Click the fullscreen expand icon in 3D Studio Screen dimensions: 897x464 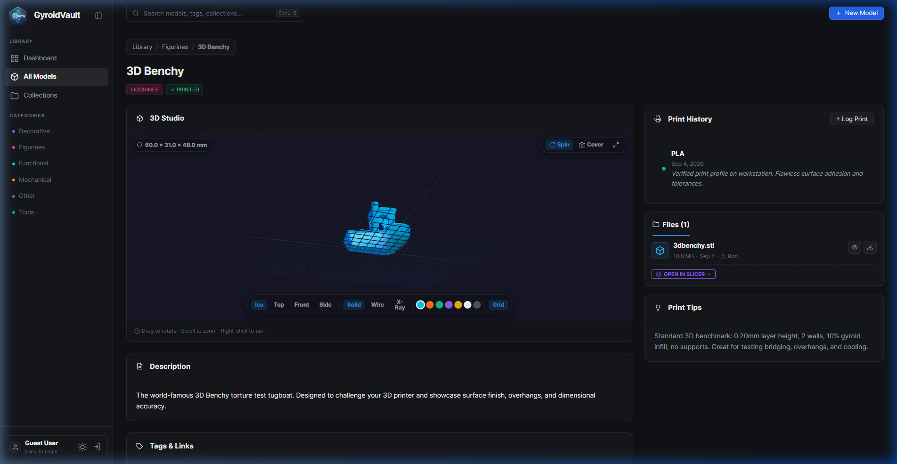click(616, 145)
